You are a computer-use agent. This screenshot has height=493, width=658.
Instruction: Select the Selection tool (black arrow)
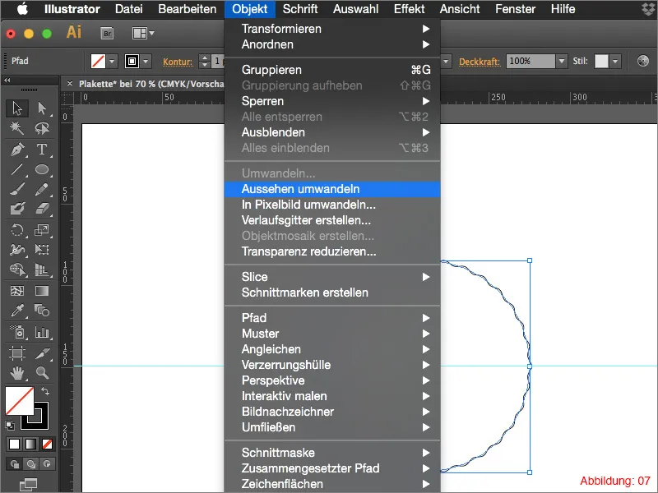17,108
